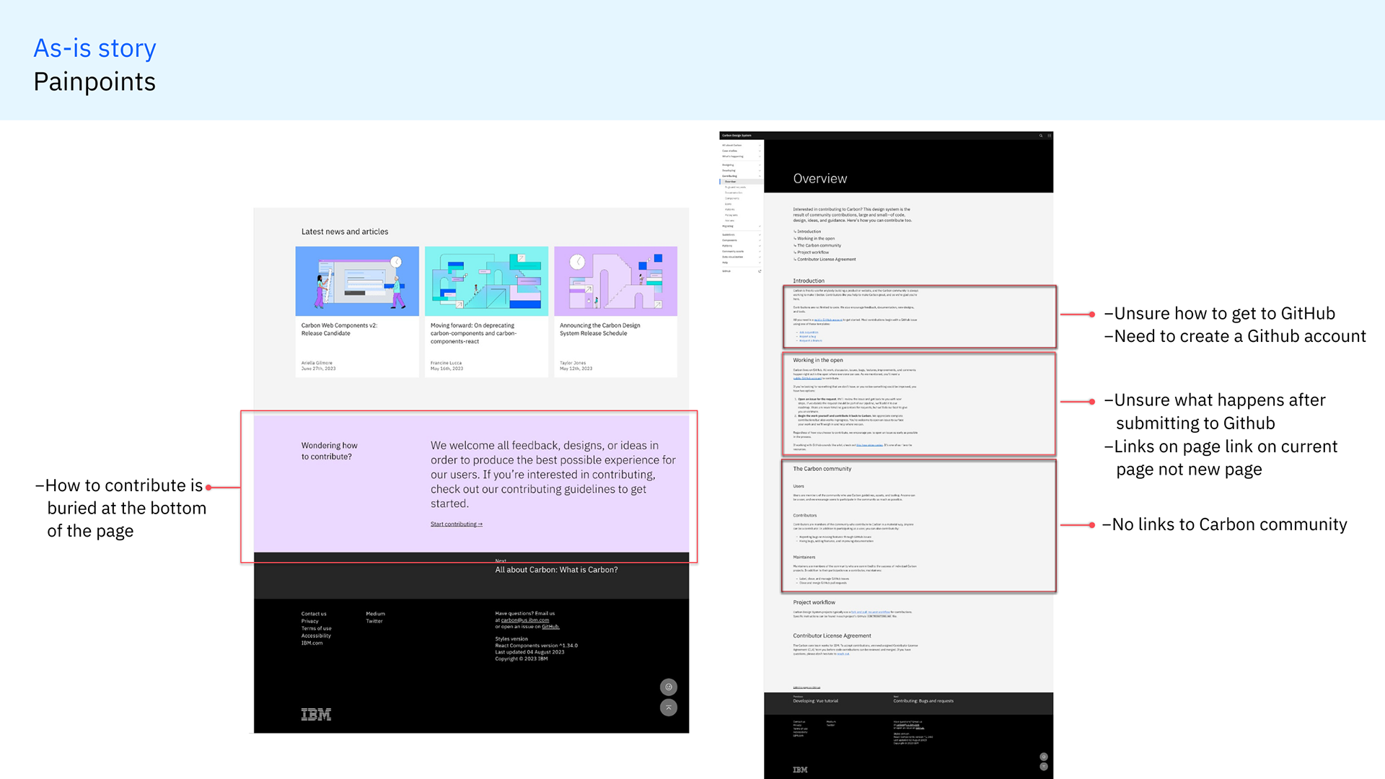Open the Announcing Carbon Release Schedule article card
1385x779 pixels.
pyautogui.click(x=615, y=311)
